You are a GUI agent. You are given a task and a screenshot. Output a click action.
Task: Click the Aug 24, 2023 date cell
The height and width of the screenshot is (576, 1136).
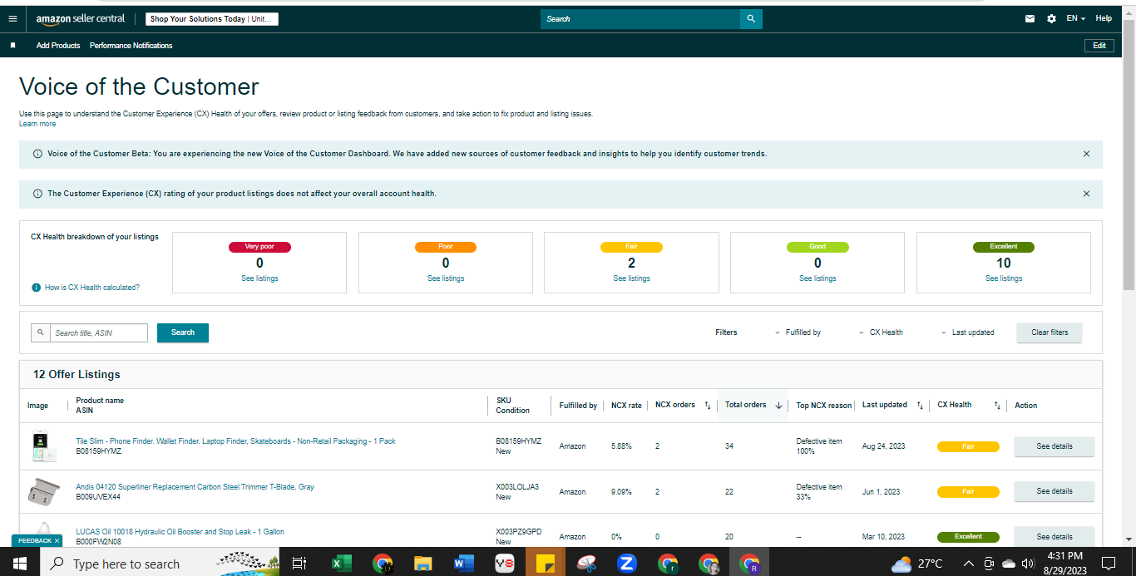(x=882, y=446)
